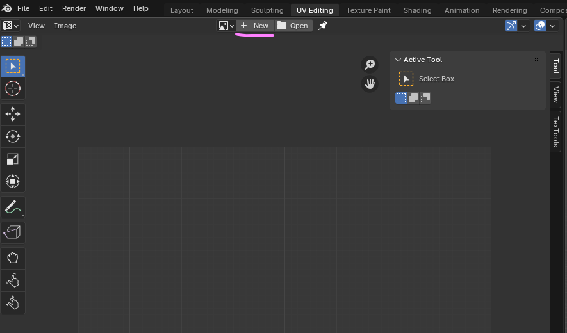Viewport: 567px width, 333px height.
Task: Click the Select Box icon in Active Tool
Action: [x=406, y=79]
